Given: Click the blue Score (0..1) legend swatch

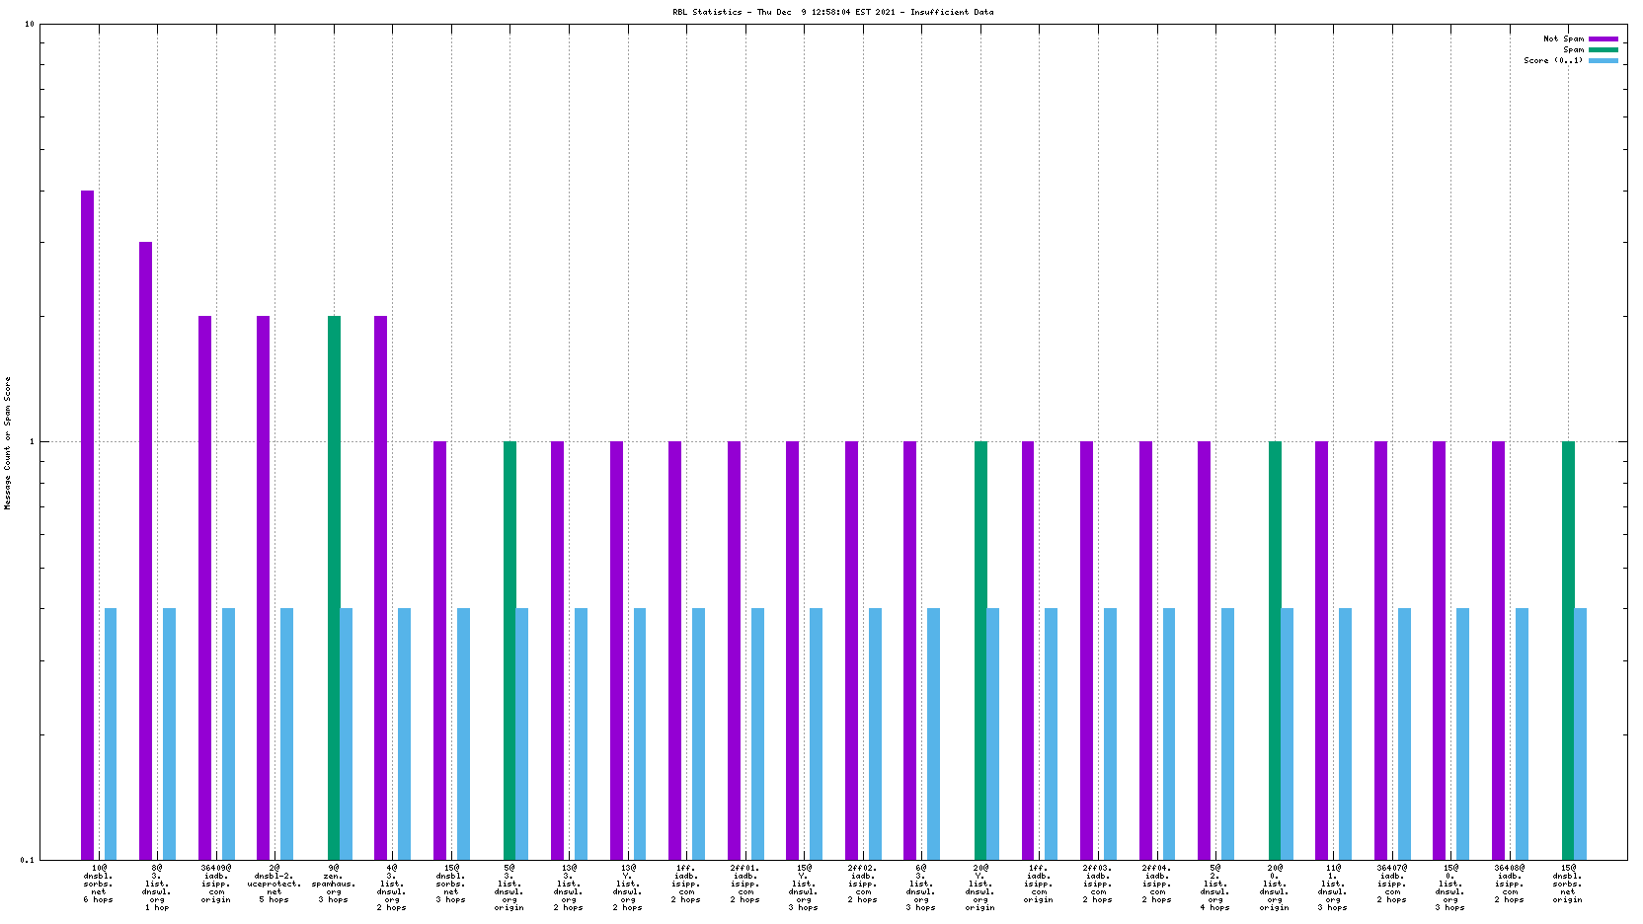Looking at the screenshot, I should click(x=1604, y=61).
